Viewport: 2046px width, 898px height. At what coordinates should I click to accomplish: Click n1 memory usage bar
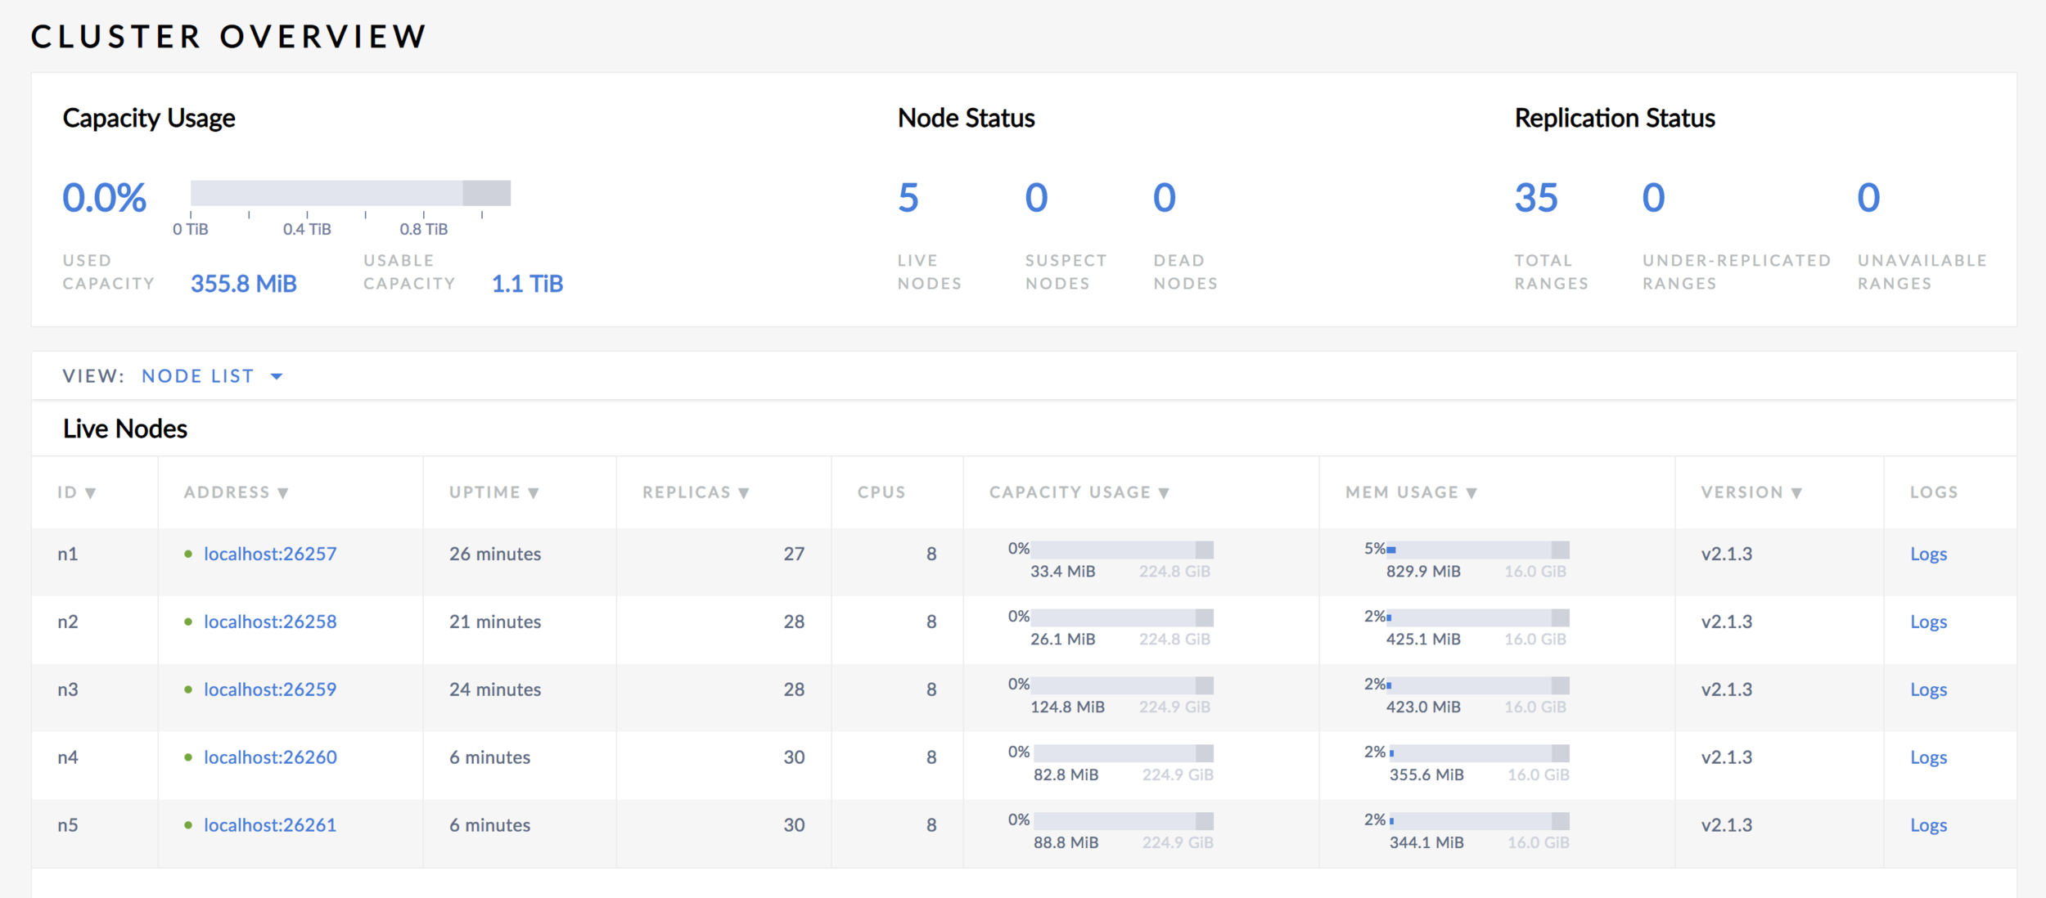pos(1477,550)
